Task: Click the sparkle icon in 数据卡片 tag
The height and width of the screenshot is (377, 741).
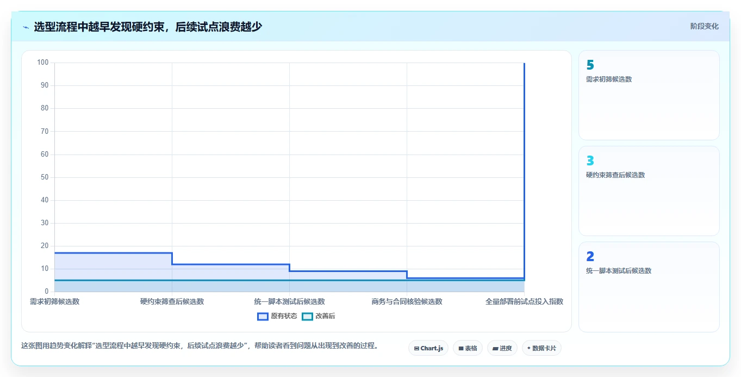Action: (x=528, y=348)
